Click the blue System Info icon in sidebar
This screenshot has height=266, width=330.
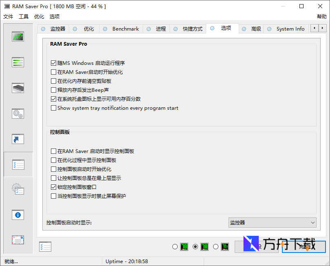pyautogui.click(x=18, y=215)
